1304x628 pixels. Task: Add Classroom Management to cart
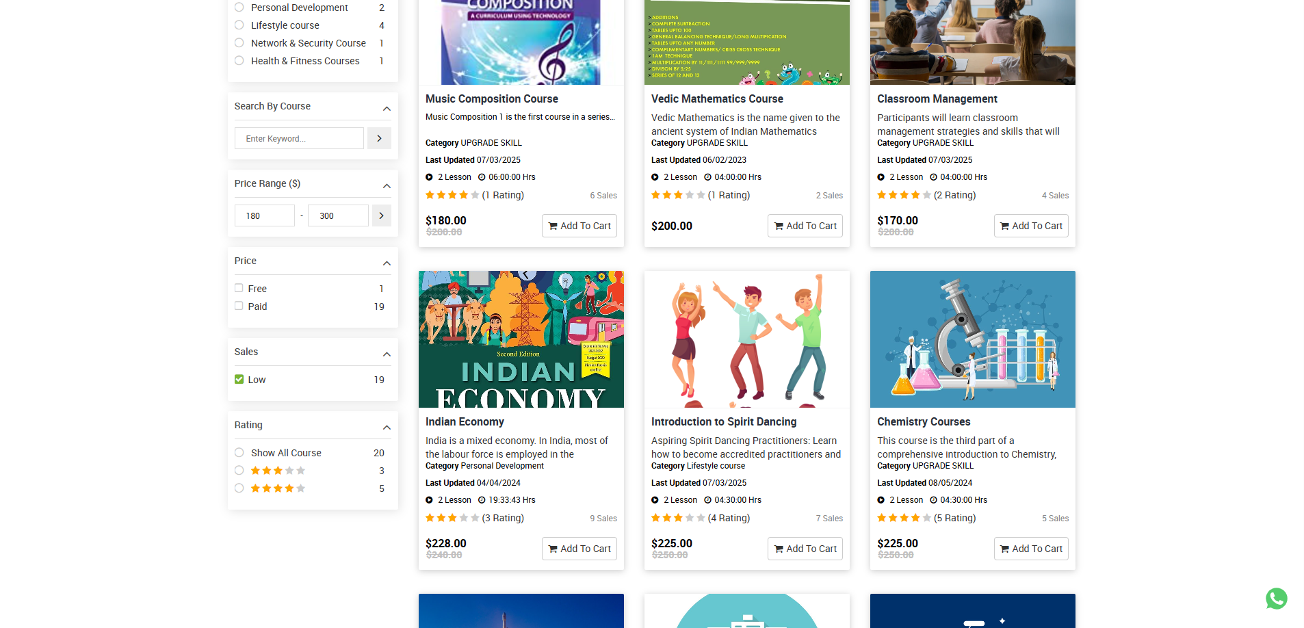point(1030,226)
